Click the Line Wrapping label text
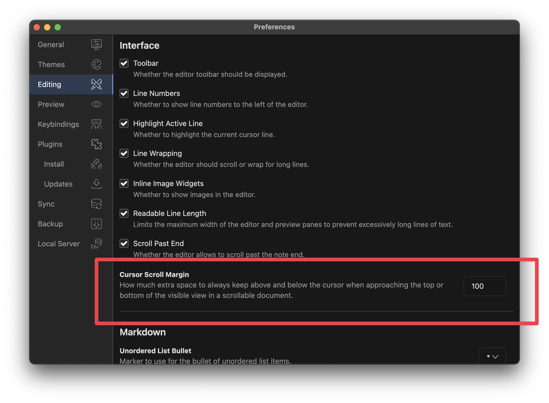Screen dimensions: 549x403 point(157,153)
